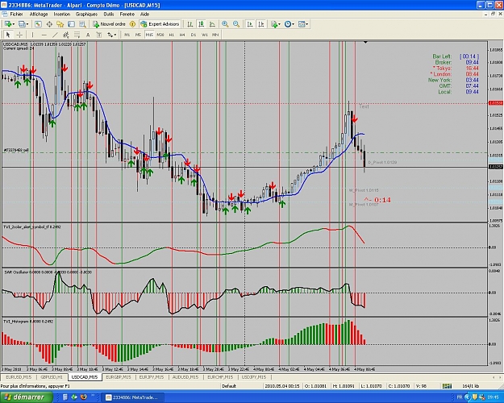Switch chart to bar chart style

tap(190, 24)
